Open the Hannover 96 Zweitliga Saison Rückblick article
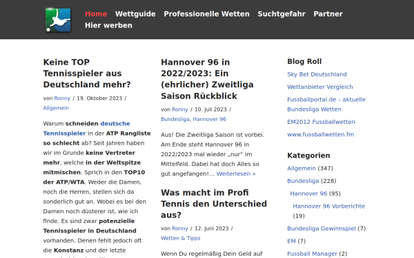414x258 pixels. (207, 79)
